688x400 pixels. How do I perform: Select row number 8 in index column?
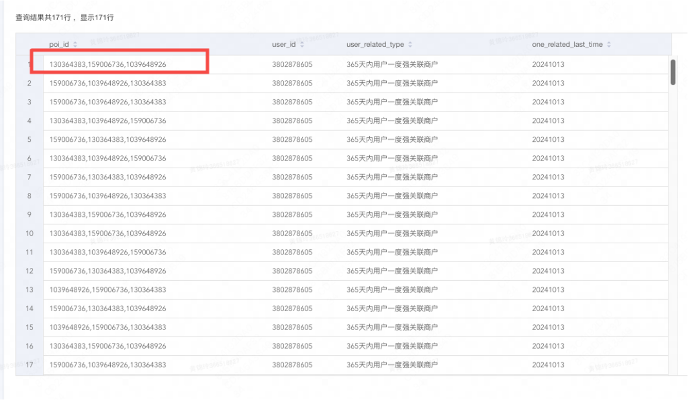pyautogui.click(x=29, y=196)
